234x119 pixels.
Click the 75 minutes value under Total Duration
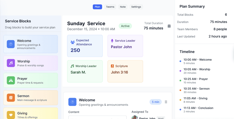pos(153,28)
